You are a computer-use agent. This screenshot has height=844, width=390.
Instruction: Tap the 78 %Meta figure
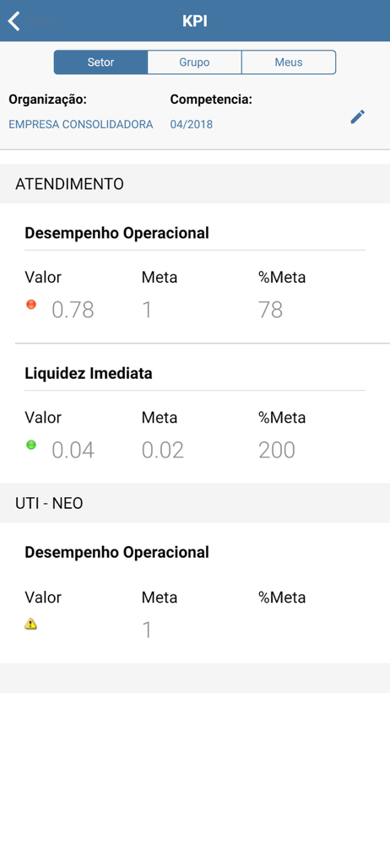[x=270, y=310]
